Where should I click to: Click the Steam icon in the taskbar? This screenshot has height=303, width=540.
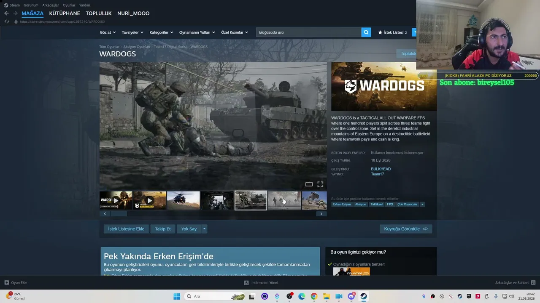[x=364, y=296]
